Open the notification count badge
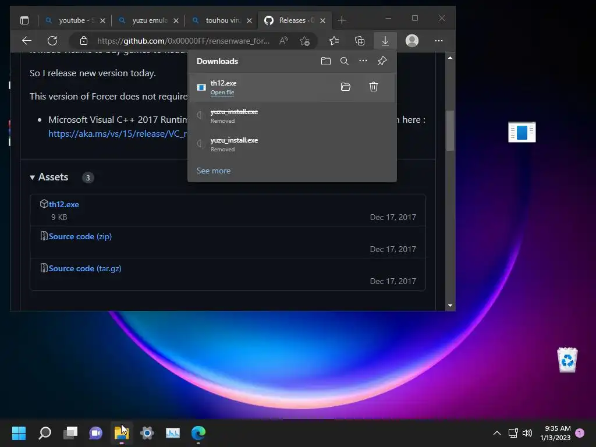 pyautogui.click(x=580, y=433)
